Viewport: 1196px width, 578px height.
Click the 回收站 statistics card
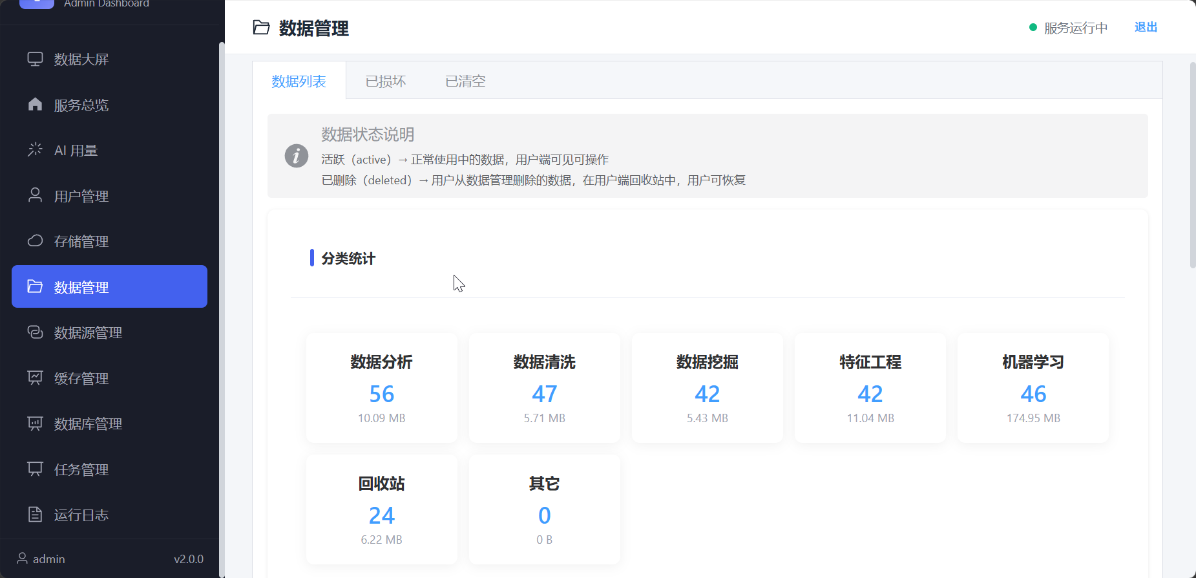382,509
